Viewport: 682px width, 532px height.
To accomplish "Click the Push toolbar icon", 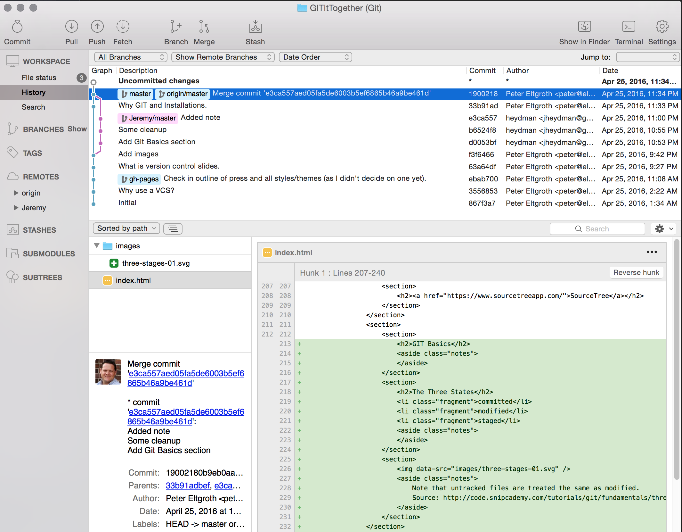I will click(x=97, y=27).
